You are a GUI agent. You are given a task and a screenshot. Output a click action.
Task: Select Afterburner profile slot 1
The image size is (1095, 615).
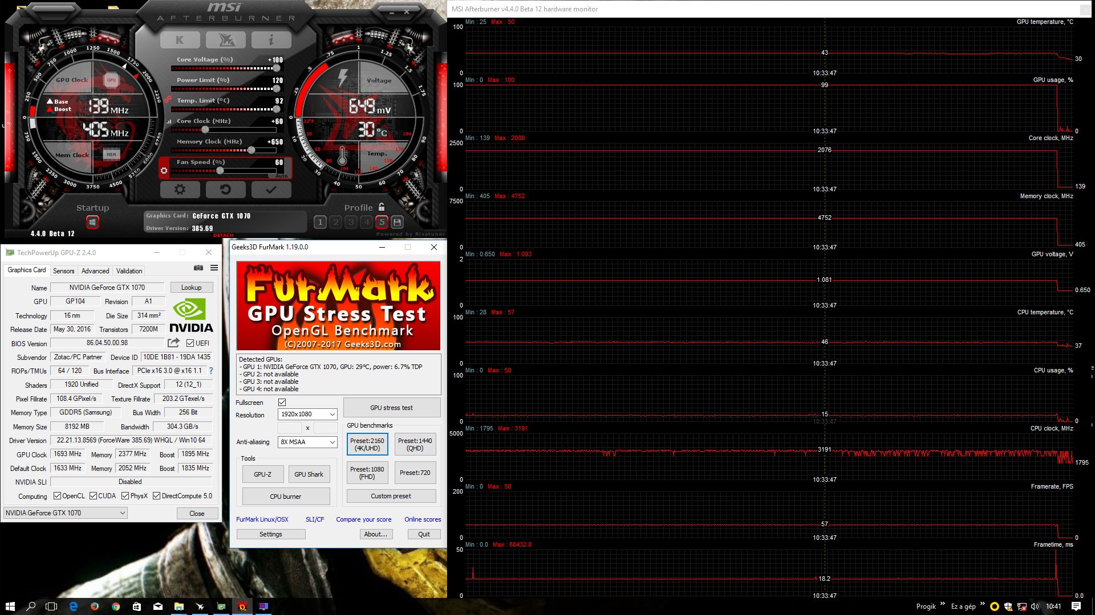tap(321, 222)
